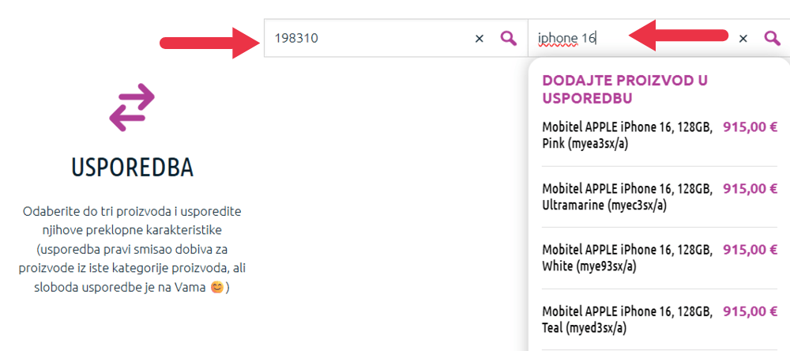The width and height of the screenshot is (790, 351).
Task: Focus the search field containing 198310
Action: click(363, 38)
